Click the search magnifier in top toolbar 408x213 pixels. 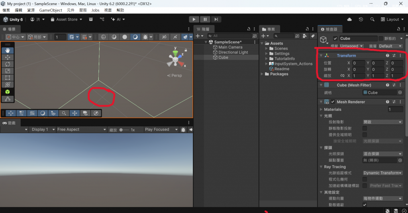click(373, 19)
